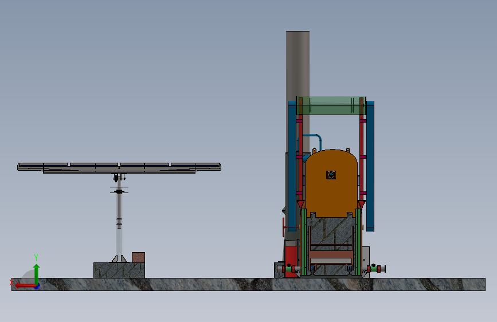Select the left green vertical support leg
Image resolution: width=497 pixels, height=322 pixels.
[304, 242]
